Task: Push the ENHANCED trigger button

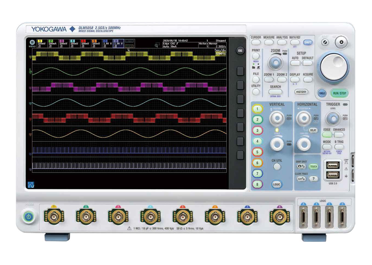Action: coord(339,134)
